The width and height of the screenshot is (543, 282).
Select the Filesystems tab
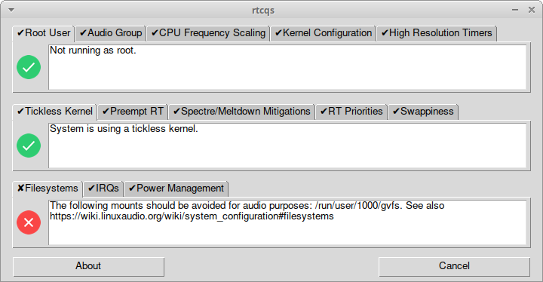[48, 189]
